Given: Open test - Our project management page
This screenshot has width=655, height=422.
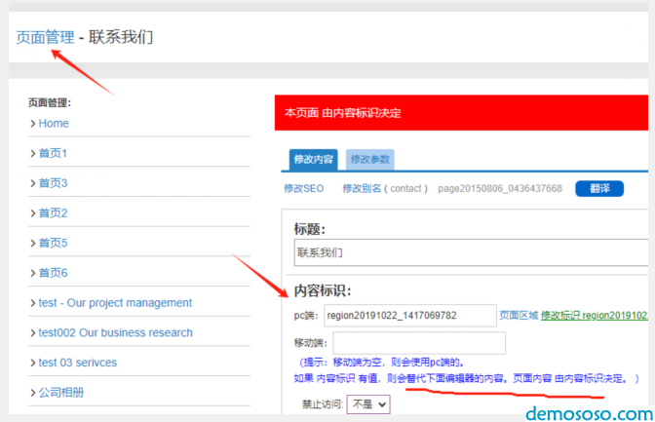Looking at the screenshot, I should 115,303.
